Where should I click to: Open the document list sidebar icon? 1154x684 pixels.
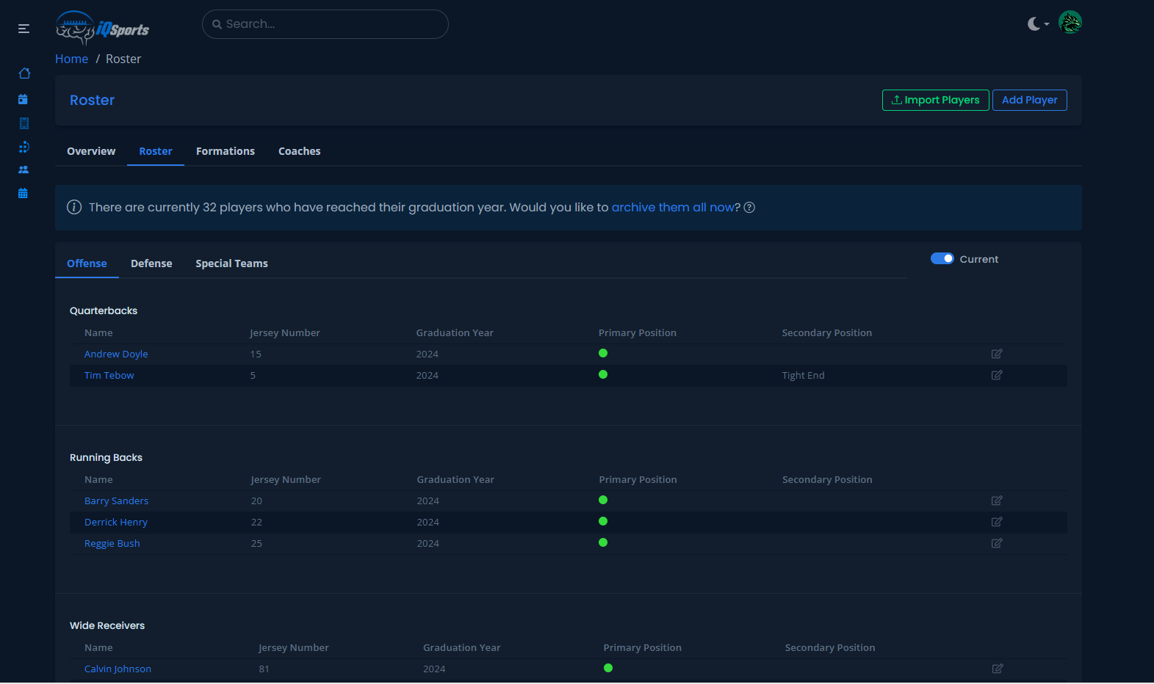(24, 123)
